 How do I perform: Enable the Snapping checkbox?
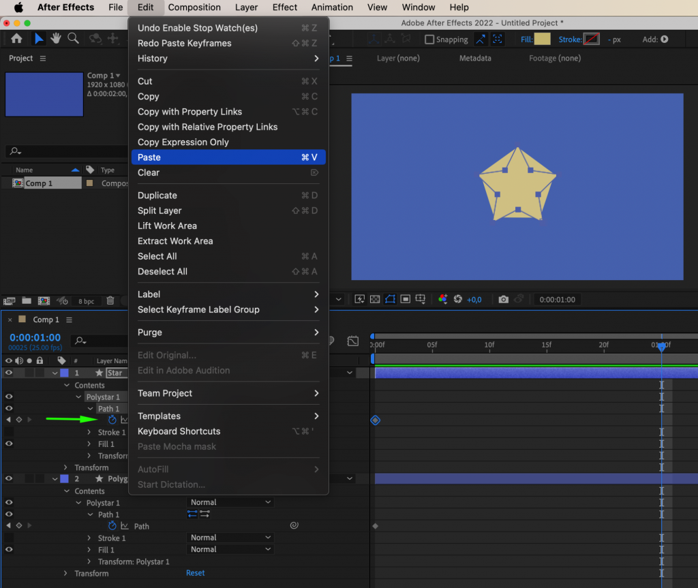[x=430, y=39]
